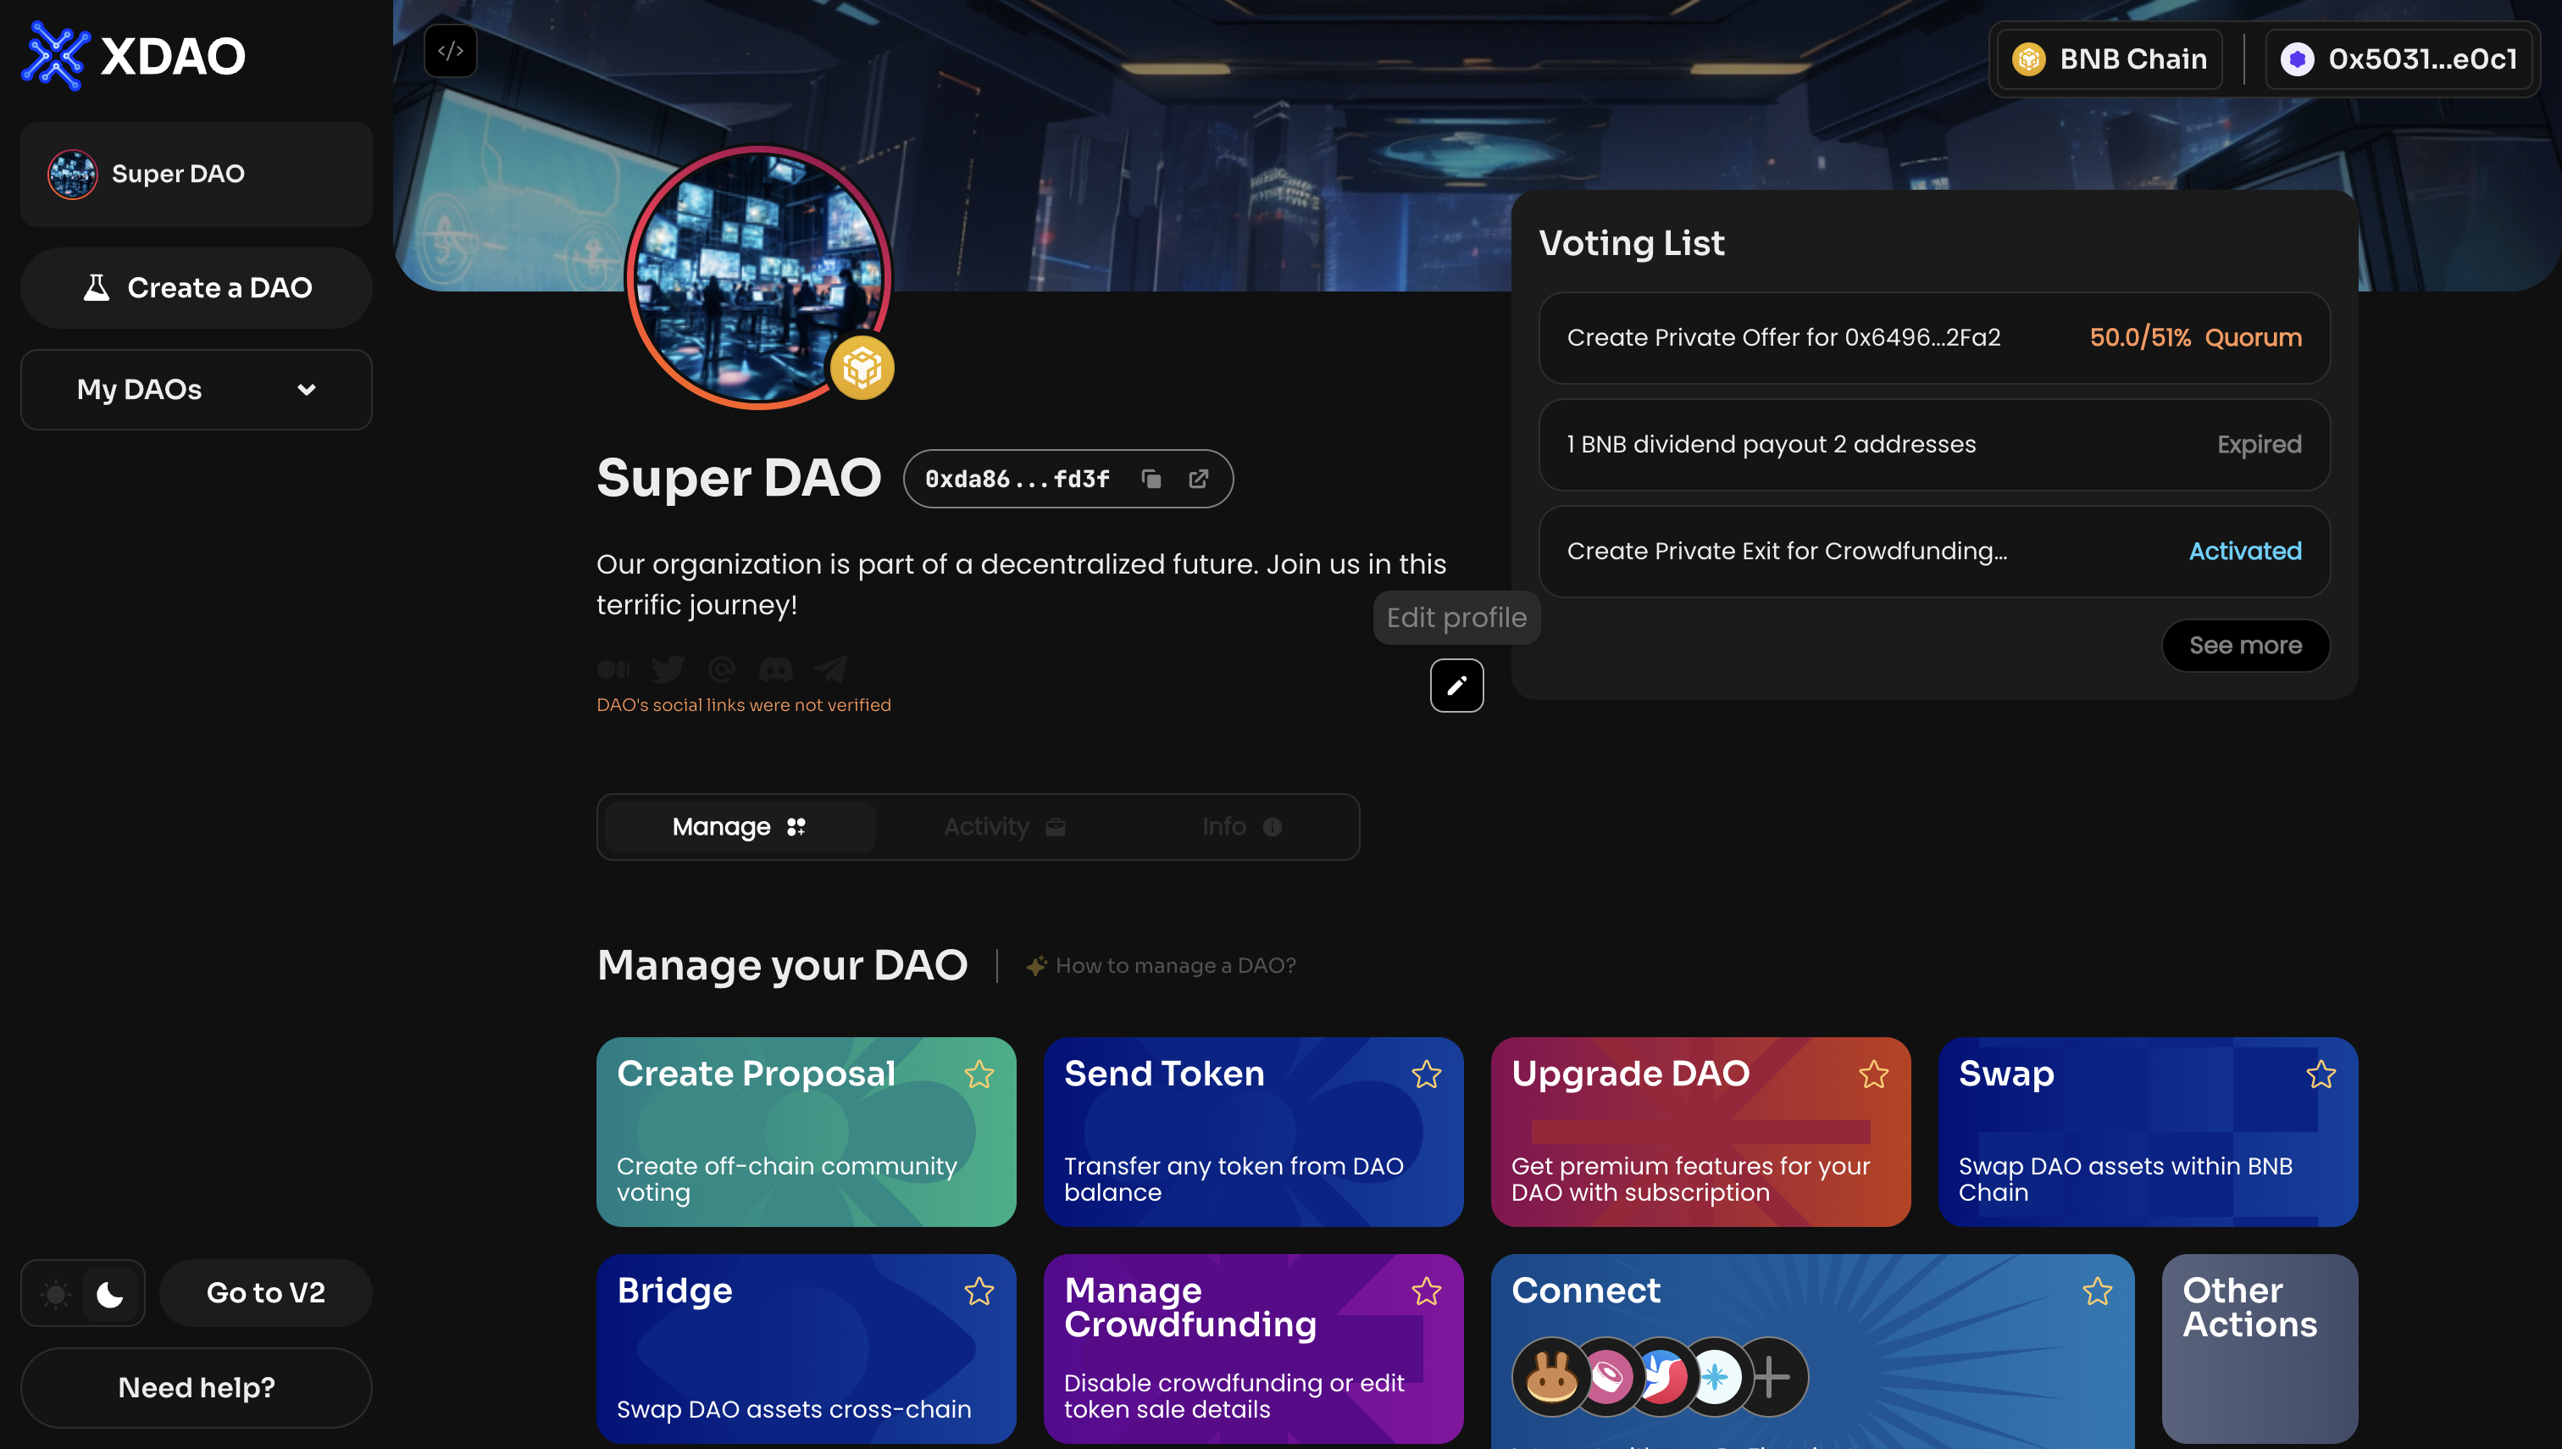Viewport: 2562px width, 1449px height.
Task: Click the Discord social link icon
Action: coord(775,669)
